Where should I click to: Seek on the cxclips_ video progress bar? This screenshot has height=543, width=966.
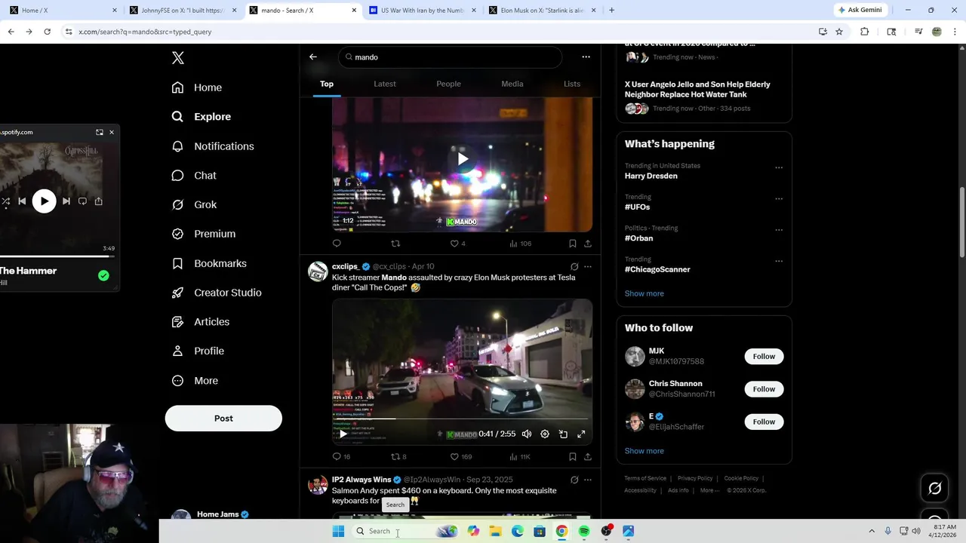point(462,419)
